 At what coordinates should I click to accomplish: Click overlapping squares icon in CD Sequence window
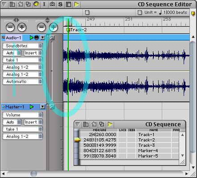[x=102, y=124]
